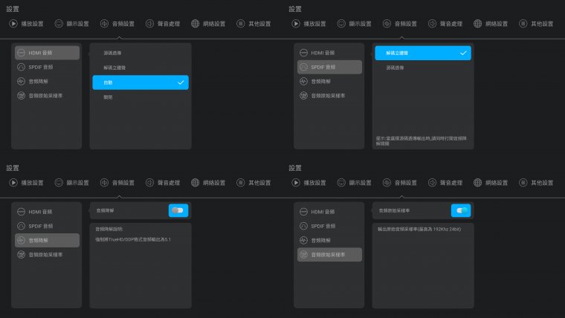Click text mentioning TrueHD/DDP output as 5.1

(x=133, y=239)
